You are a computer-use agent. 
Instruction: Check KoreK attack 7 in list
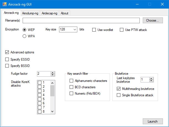[40, 107]
